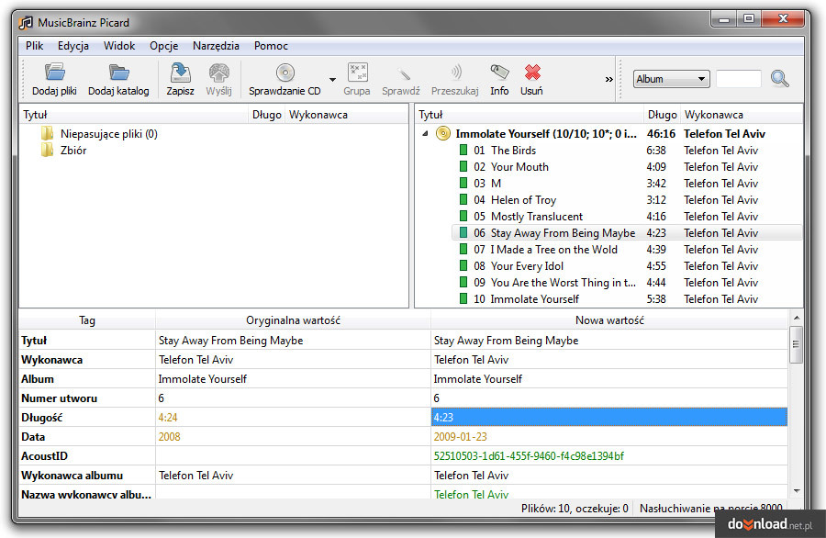Save files with the Zapisz icon
826x538 pixels.
[x=180, y=73]
